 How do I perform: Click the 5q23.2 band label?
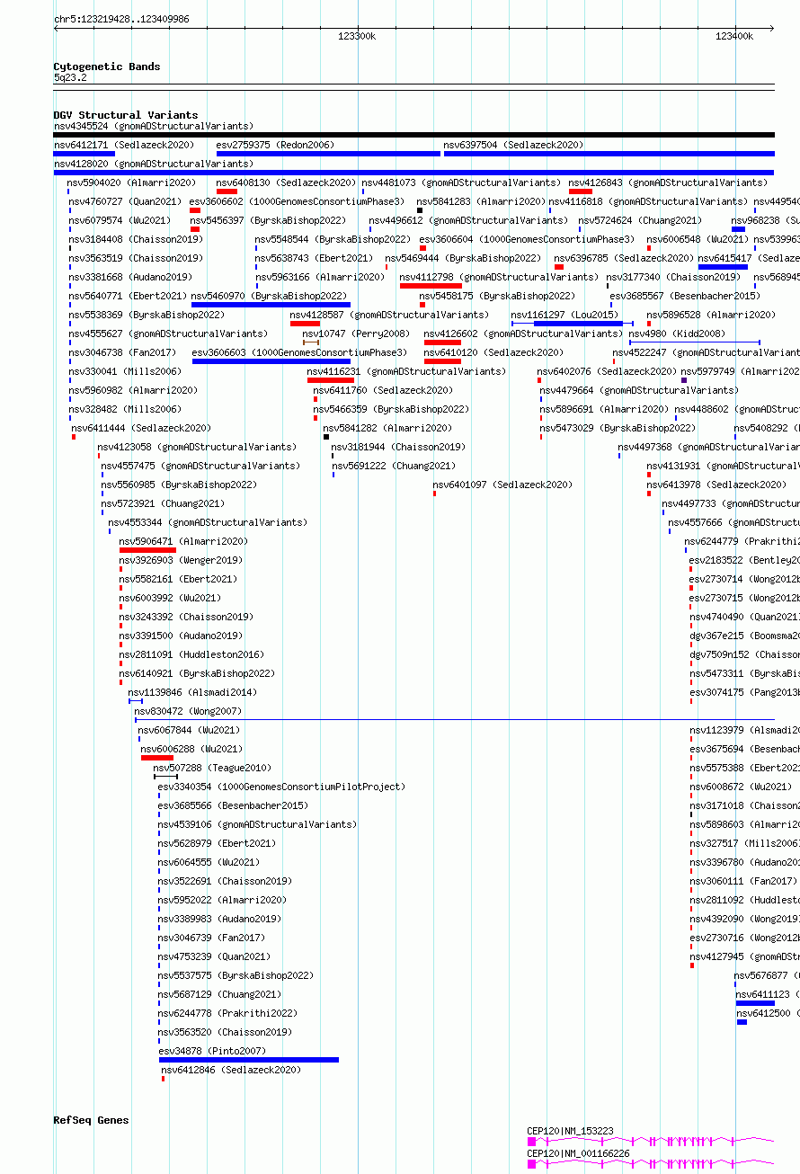(x=70, y=78)
